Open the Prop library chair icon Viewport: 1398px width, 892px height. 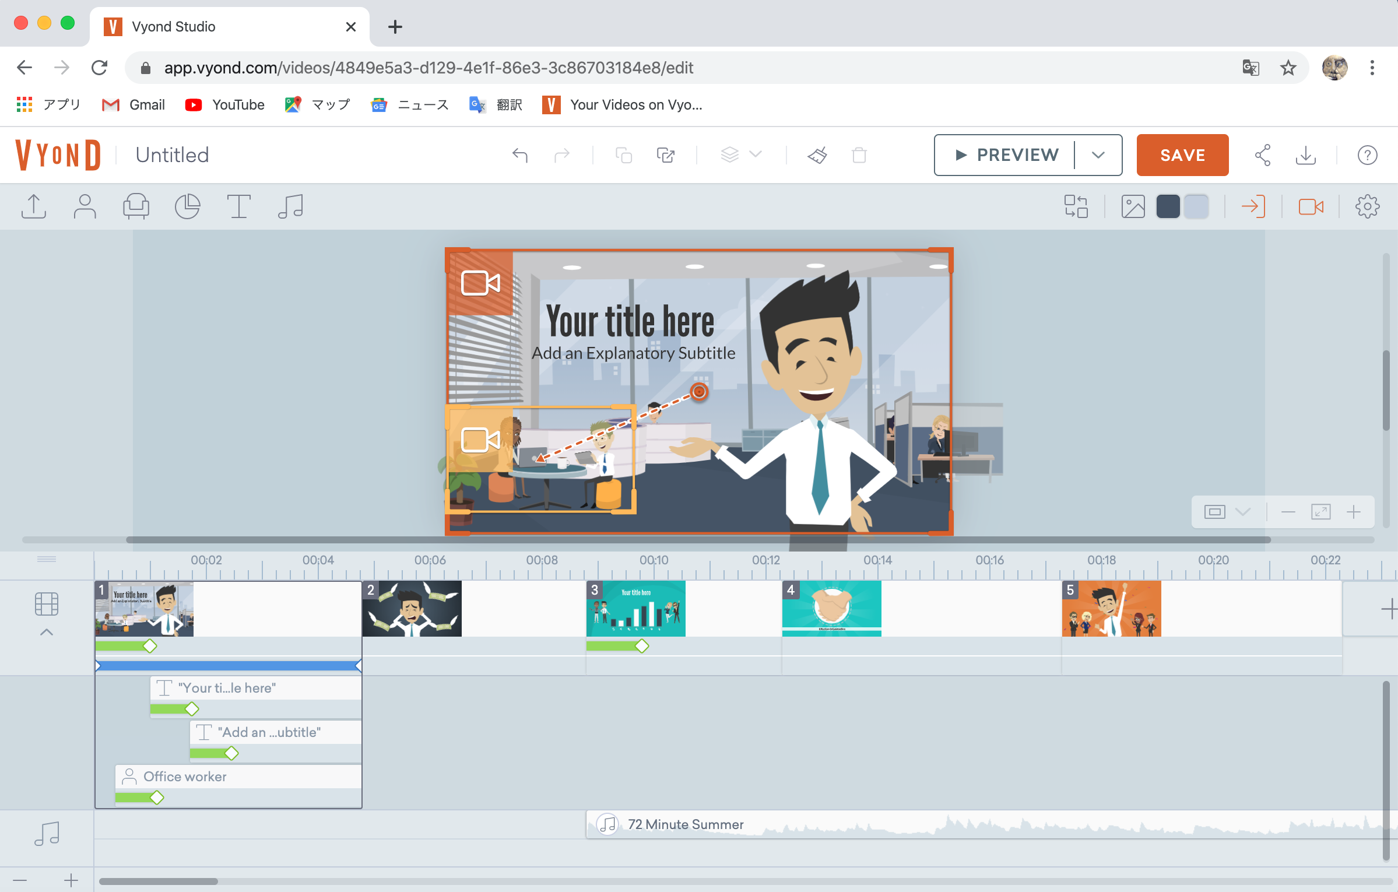tap(136, 206)
